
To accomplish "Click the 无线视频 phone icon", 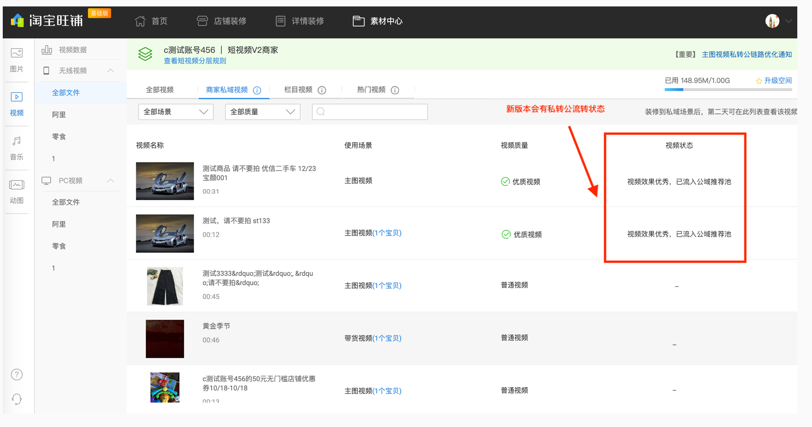I will click(x=46, y=71).
